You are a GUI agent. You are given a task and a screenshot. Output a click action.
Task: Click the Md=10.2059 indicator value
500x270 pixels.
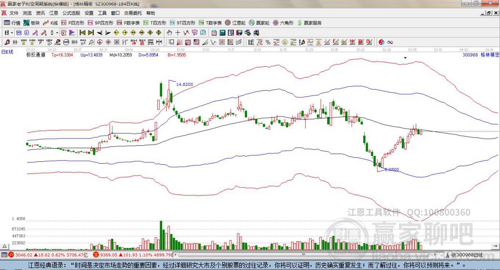121,55
